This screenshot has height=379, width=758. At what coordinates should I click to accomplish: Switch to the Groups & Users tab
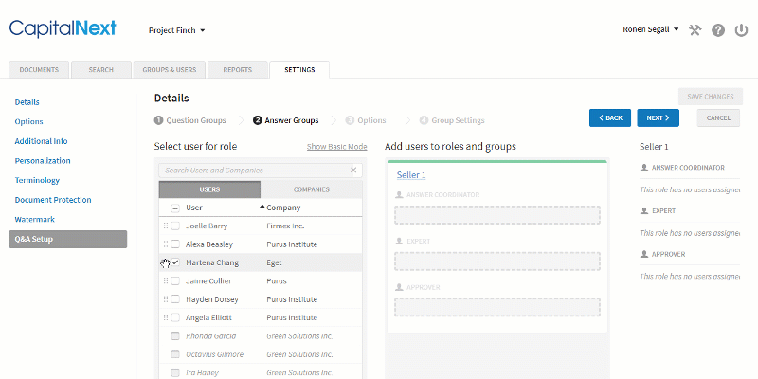(x=170, y=69)
